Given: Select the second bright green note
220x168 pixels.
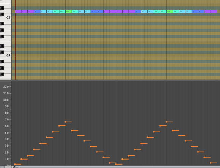Looking at the screenshot, I should point(170,11).
